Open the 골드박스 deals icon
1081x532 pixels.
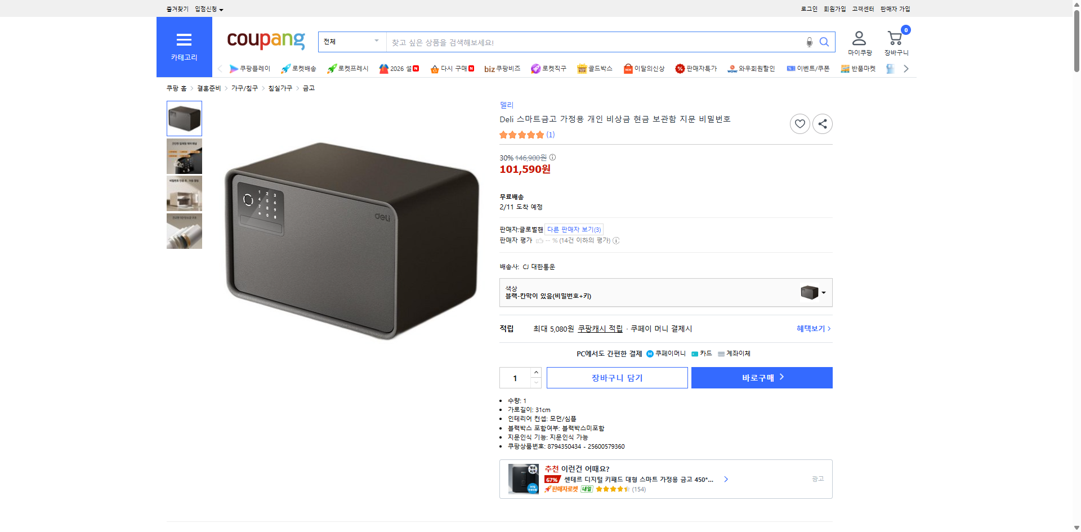point(594,69)
